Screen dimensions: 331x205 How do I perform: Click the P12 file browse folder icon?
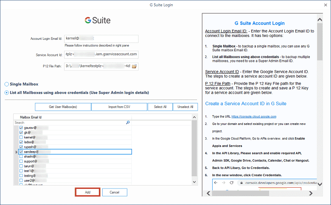[x=134, y=66]
